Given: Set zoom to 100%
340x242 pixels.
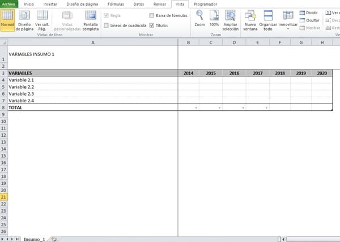Looking at the screenshot, I should 214,19.
